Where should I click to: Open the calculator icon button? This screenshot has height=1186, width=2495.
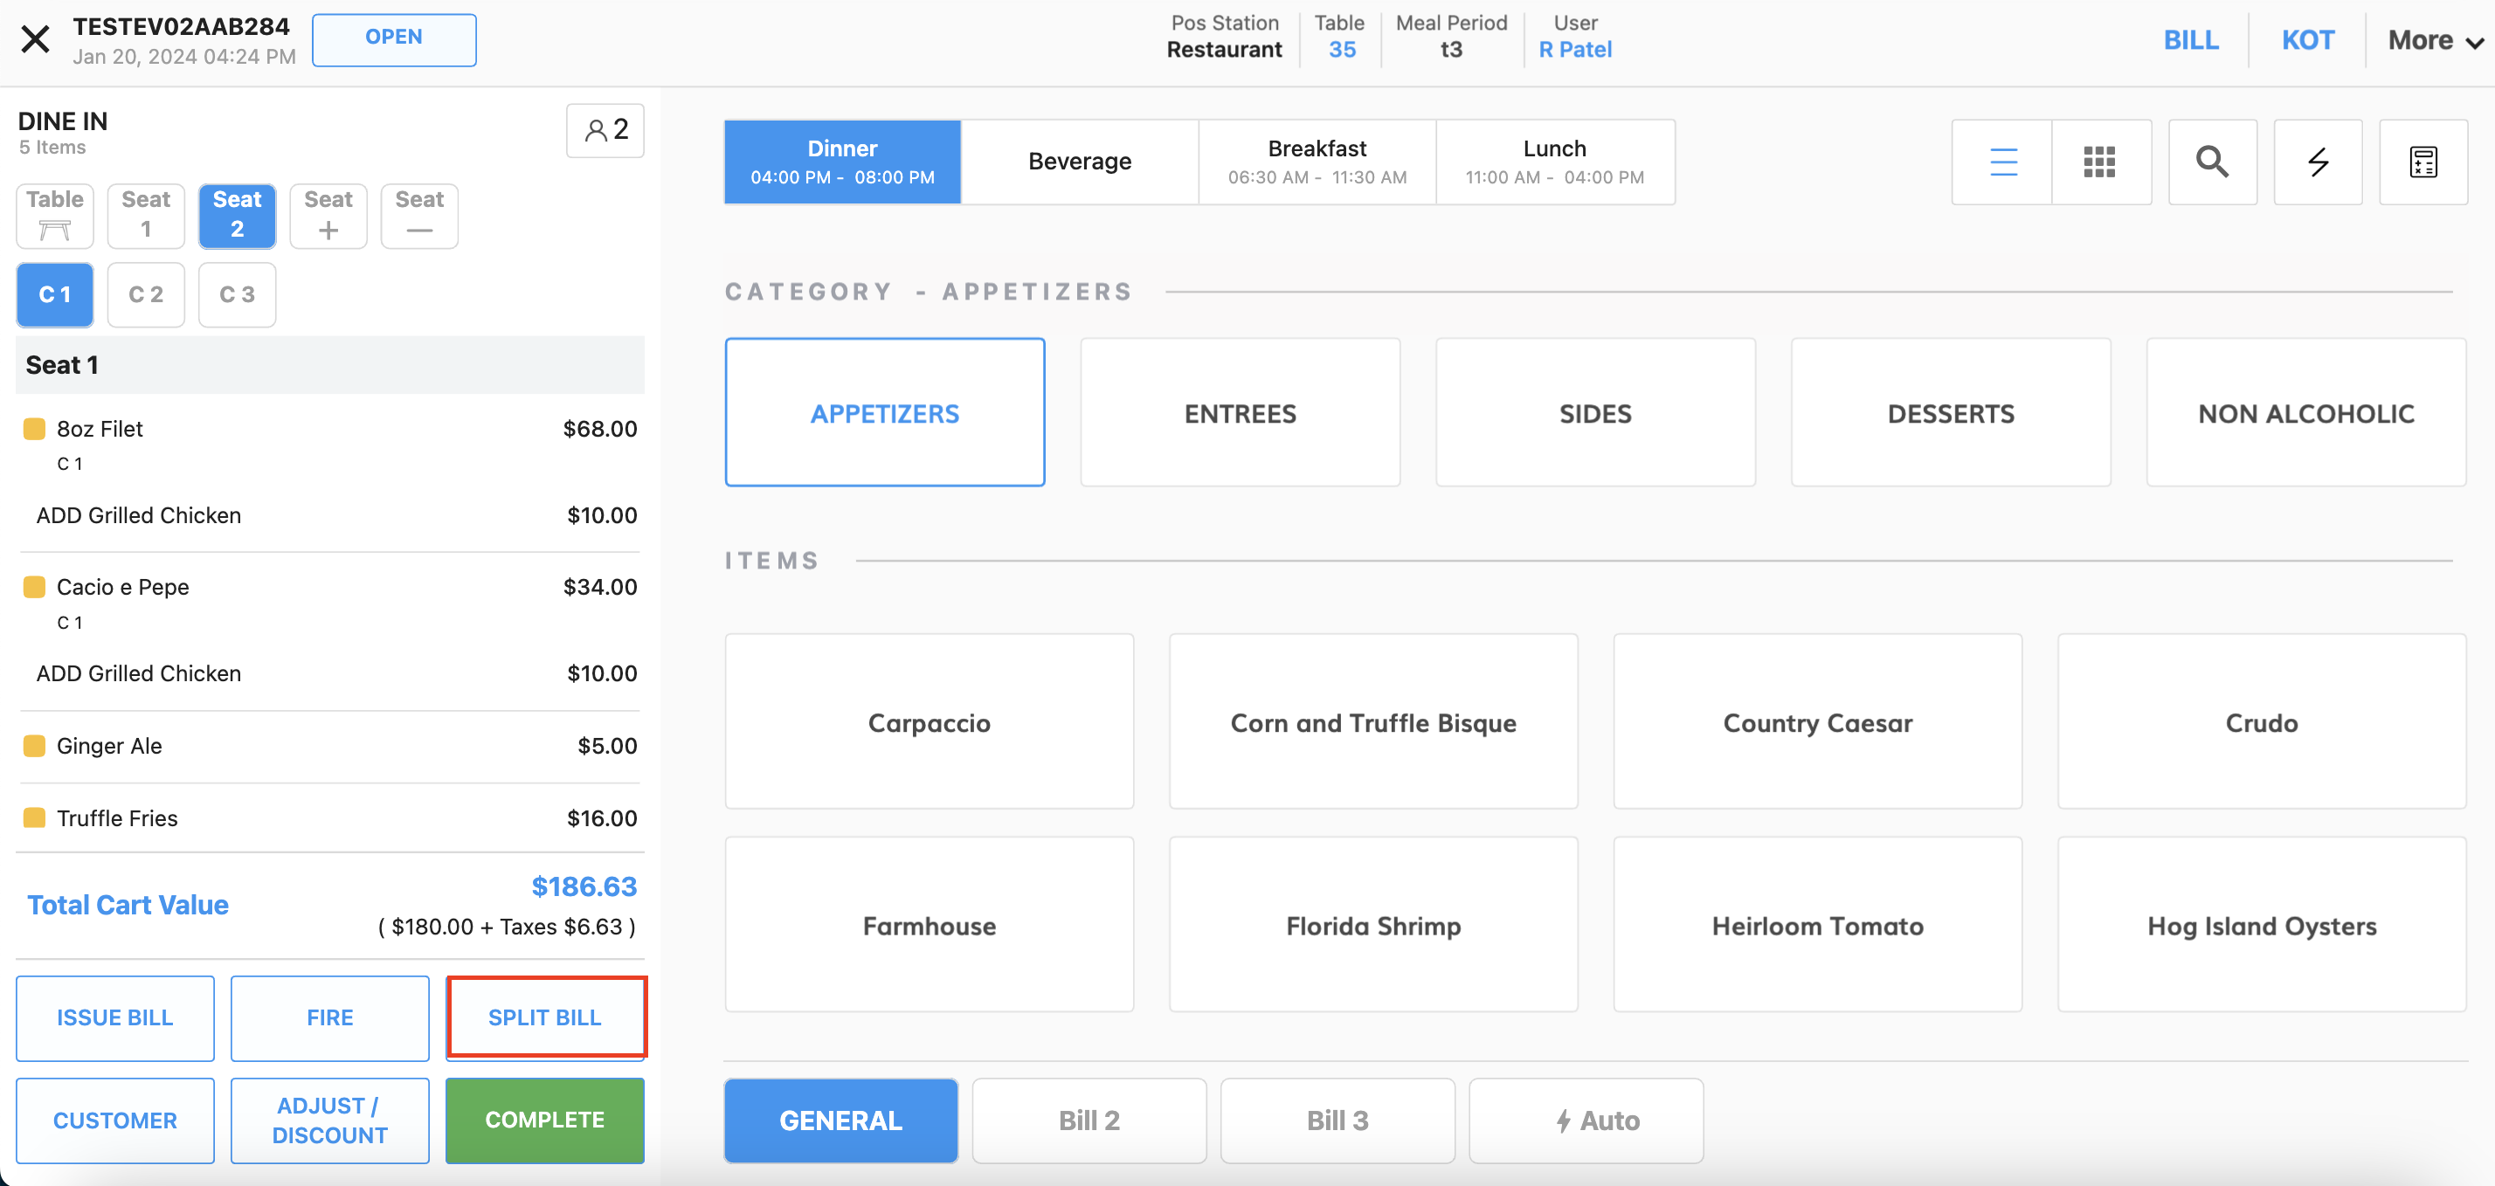[x=2422, y=162]
